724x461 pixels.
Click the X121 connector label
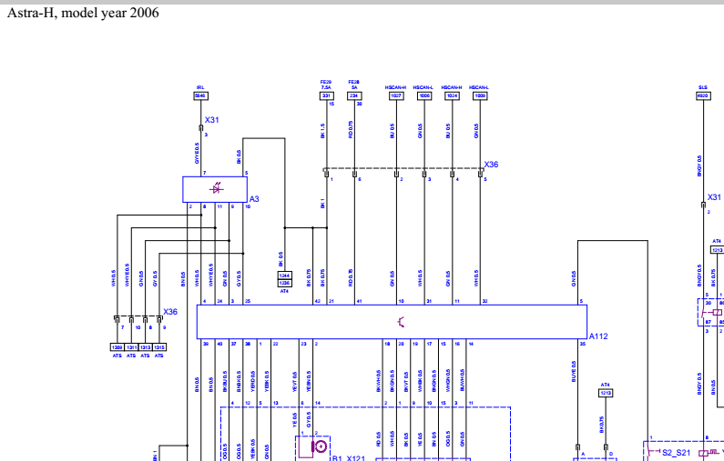356,458
